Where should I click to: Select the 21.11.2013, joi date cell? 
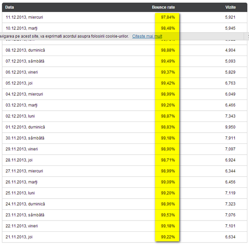coord(19,237)
